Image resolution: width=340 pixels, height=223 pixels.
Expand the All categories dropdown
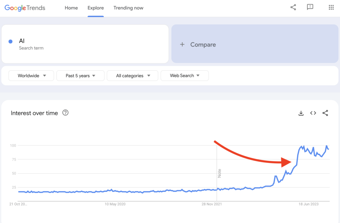pos(133,76)
